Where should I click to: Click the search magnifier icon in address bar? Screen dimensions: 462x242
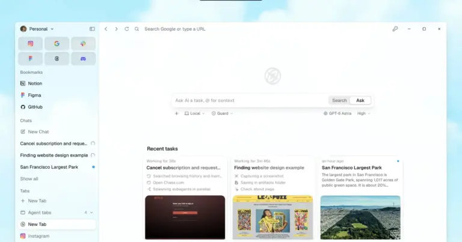[137, 29]
